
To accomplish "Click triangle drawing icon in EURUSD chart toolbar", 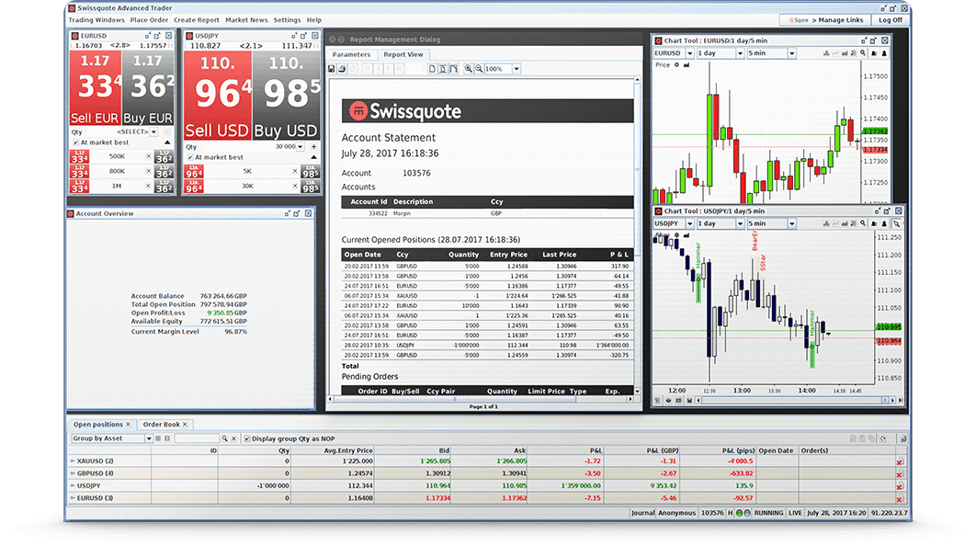I will [826, 53].
